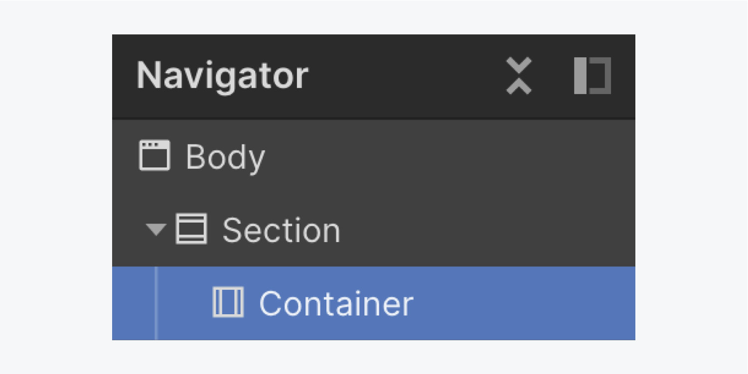Click the Body browser-window icon

click(x=154, y=155)
